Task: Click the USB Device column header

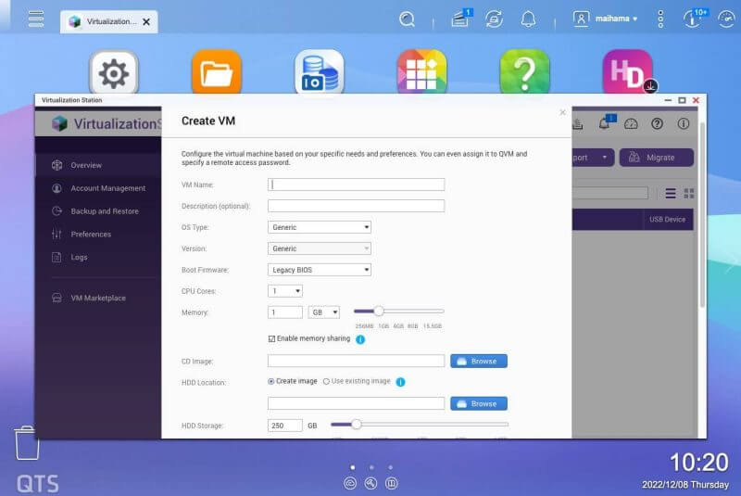Action: [x=667, y=220]
